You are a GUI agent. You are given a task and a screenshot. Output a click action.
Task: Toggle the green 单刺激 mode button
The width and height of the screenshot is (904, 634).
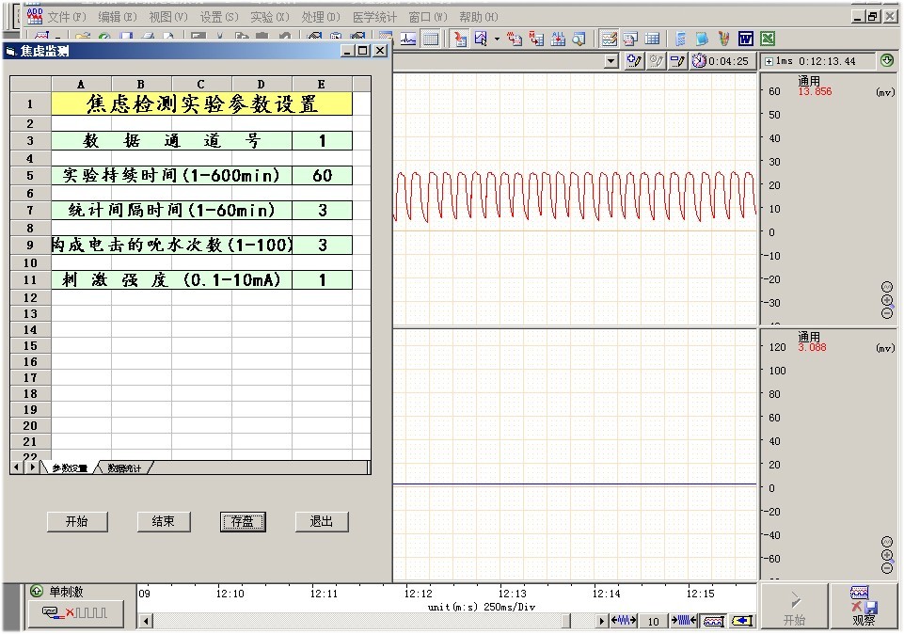click(x=37, y=592)
